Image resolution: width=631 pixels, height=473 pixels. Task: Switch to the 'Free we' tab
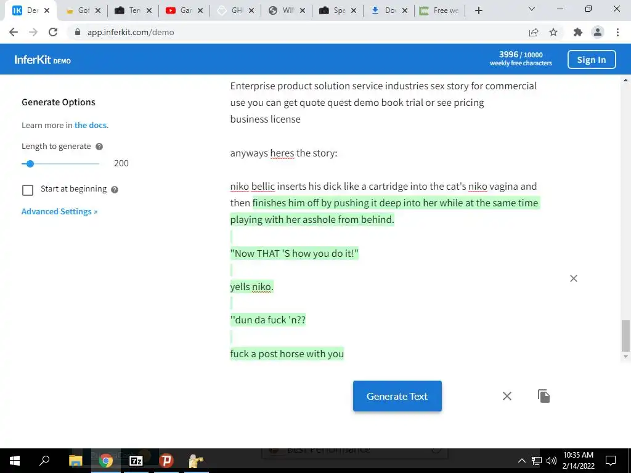coord(440,10)
